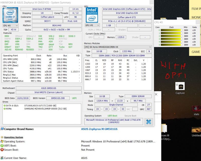Image resolution: width=201 pixels, height=161 pixels.
Task: Click the tRFC value 467
Action: pos(148,109)
